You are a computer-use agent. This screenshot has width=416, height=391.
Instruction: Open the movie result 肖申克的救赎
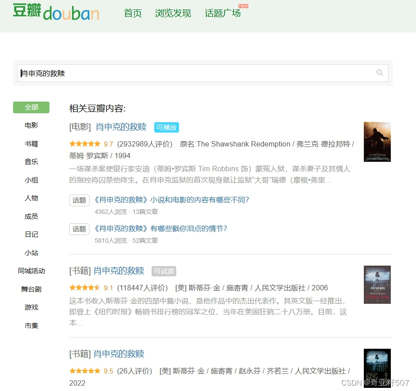point(121,127)
